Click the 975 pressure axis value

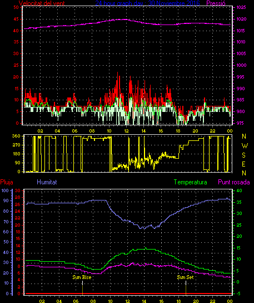(x=241, y=123)
